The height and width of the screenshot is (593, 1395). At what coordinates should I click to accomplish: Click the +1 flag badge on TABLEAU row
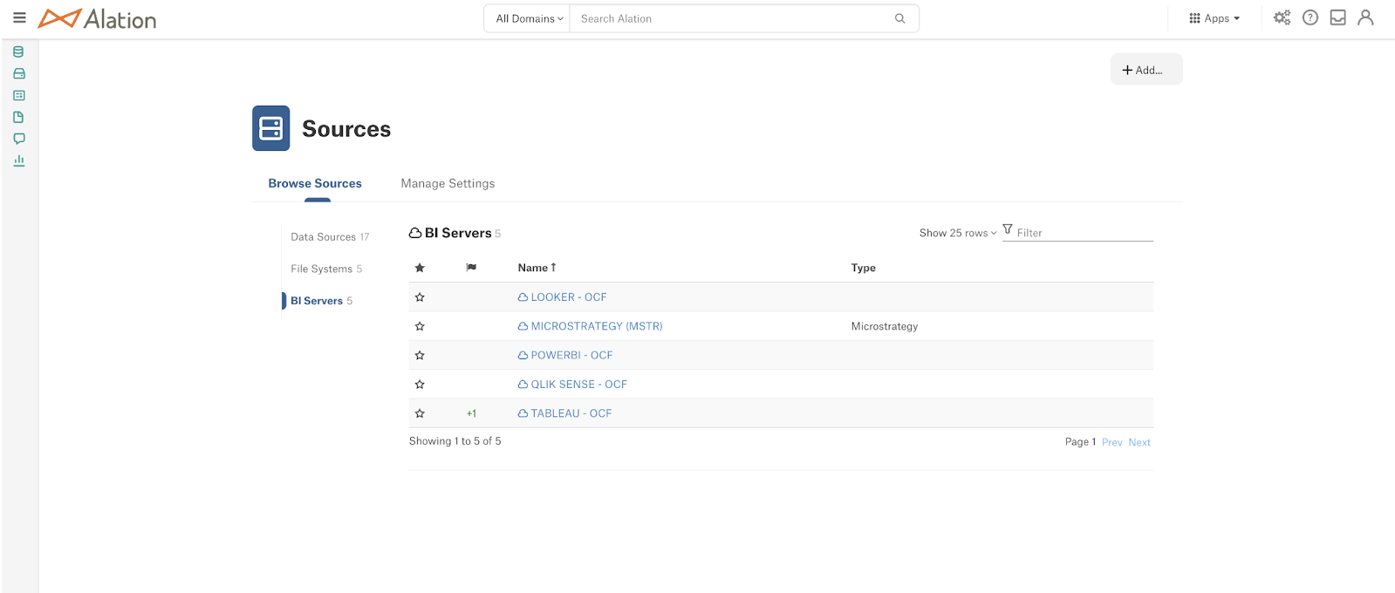(471, 413)
